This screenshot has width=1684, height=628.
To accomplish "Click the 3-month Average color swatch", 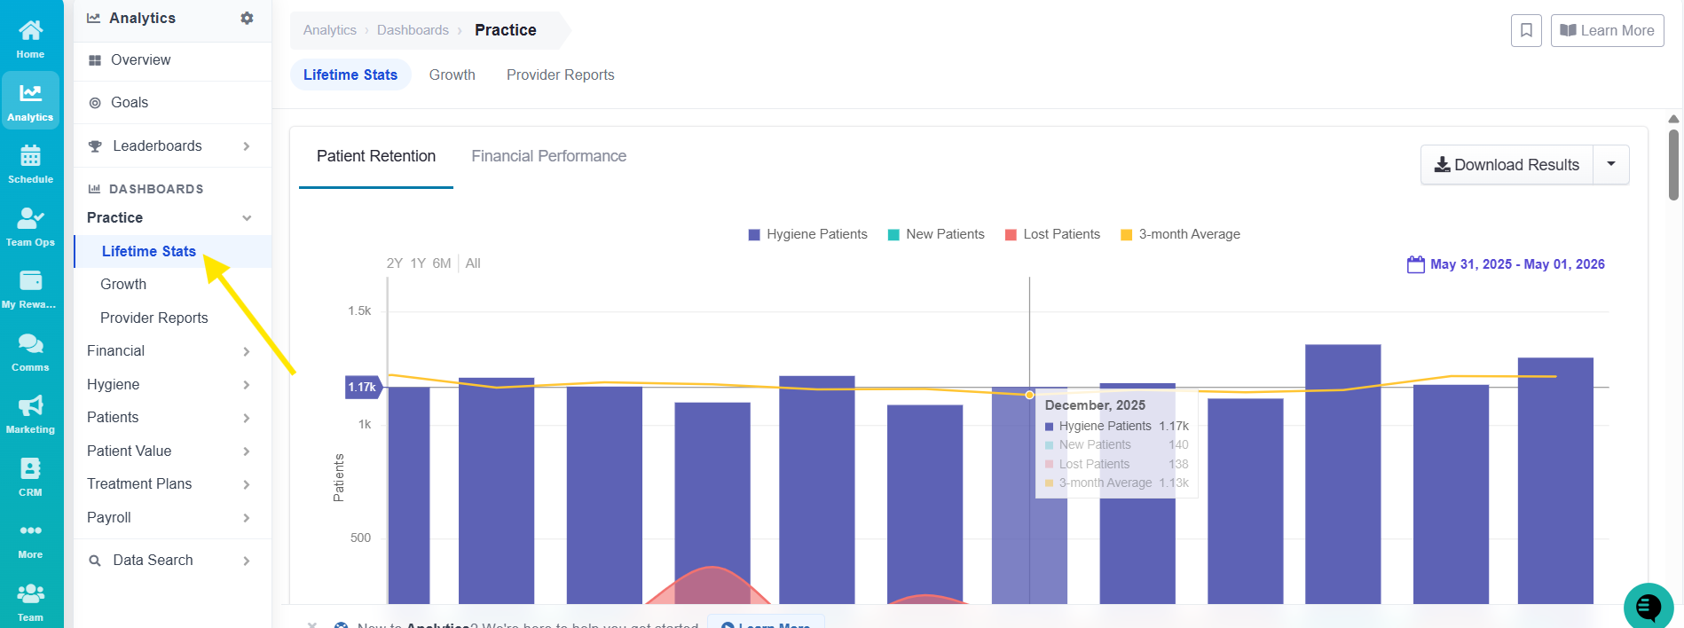I will point(1126,235).
